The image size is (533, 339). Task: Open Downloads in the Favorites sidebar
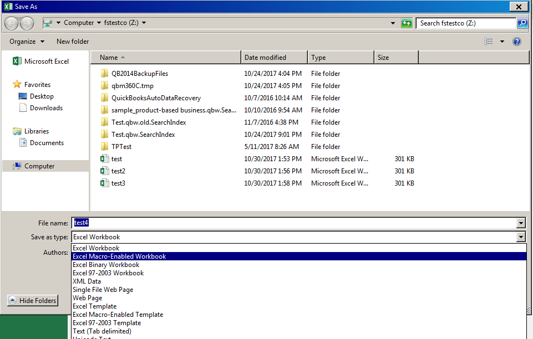(x=46, y=108)
